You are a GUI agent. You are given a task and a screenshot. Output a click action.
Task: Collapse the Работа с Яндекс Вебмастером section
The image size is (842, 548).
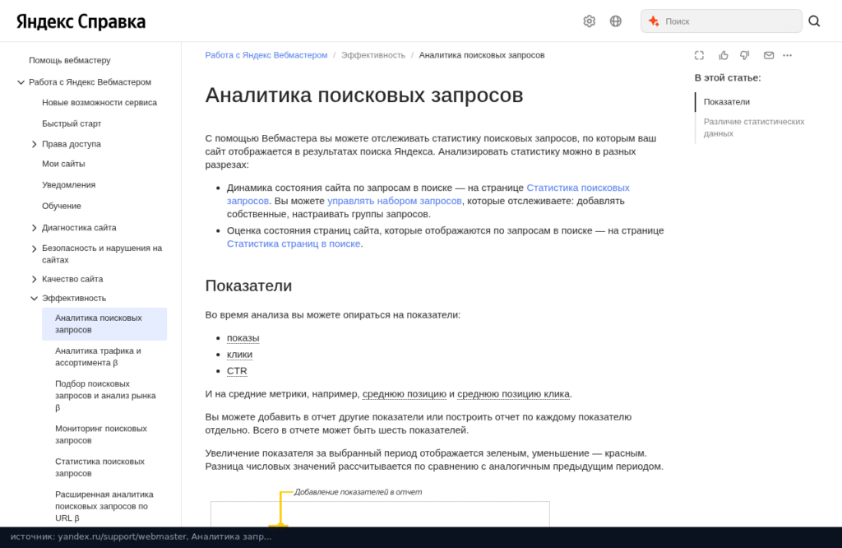[x=21, y=82]
